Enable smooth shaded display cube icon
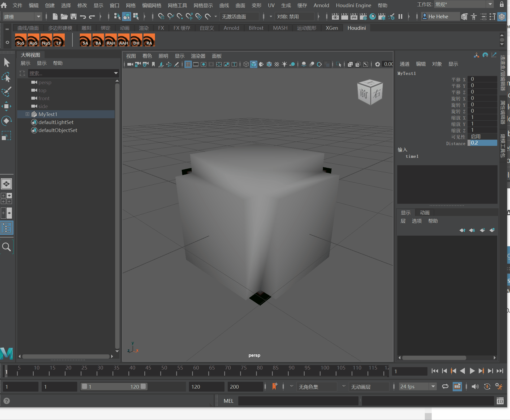This screenshot has height=420, width=510. tap(254, 64)
